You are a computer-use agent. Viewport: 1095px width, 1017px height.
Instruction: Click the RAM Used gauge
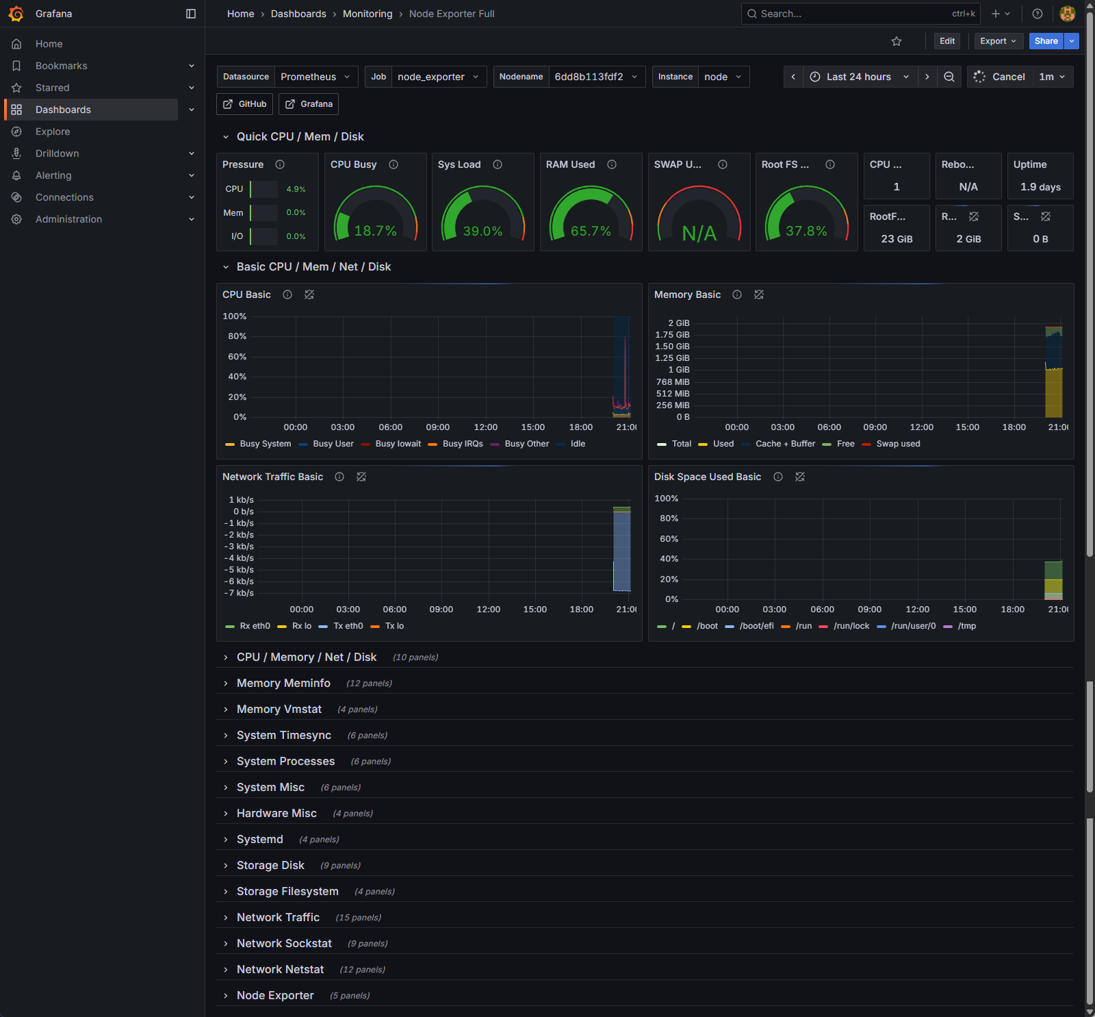point(591,214)
